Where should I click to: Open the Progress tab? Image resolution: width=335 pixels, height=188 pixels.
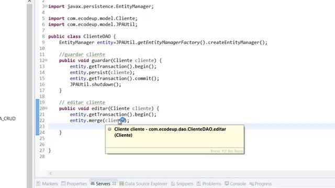(261, 183)
